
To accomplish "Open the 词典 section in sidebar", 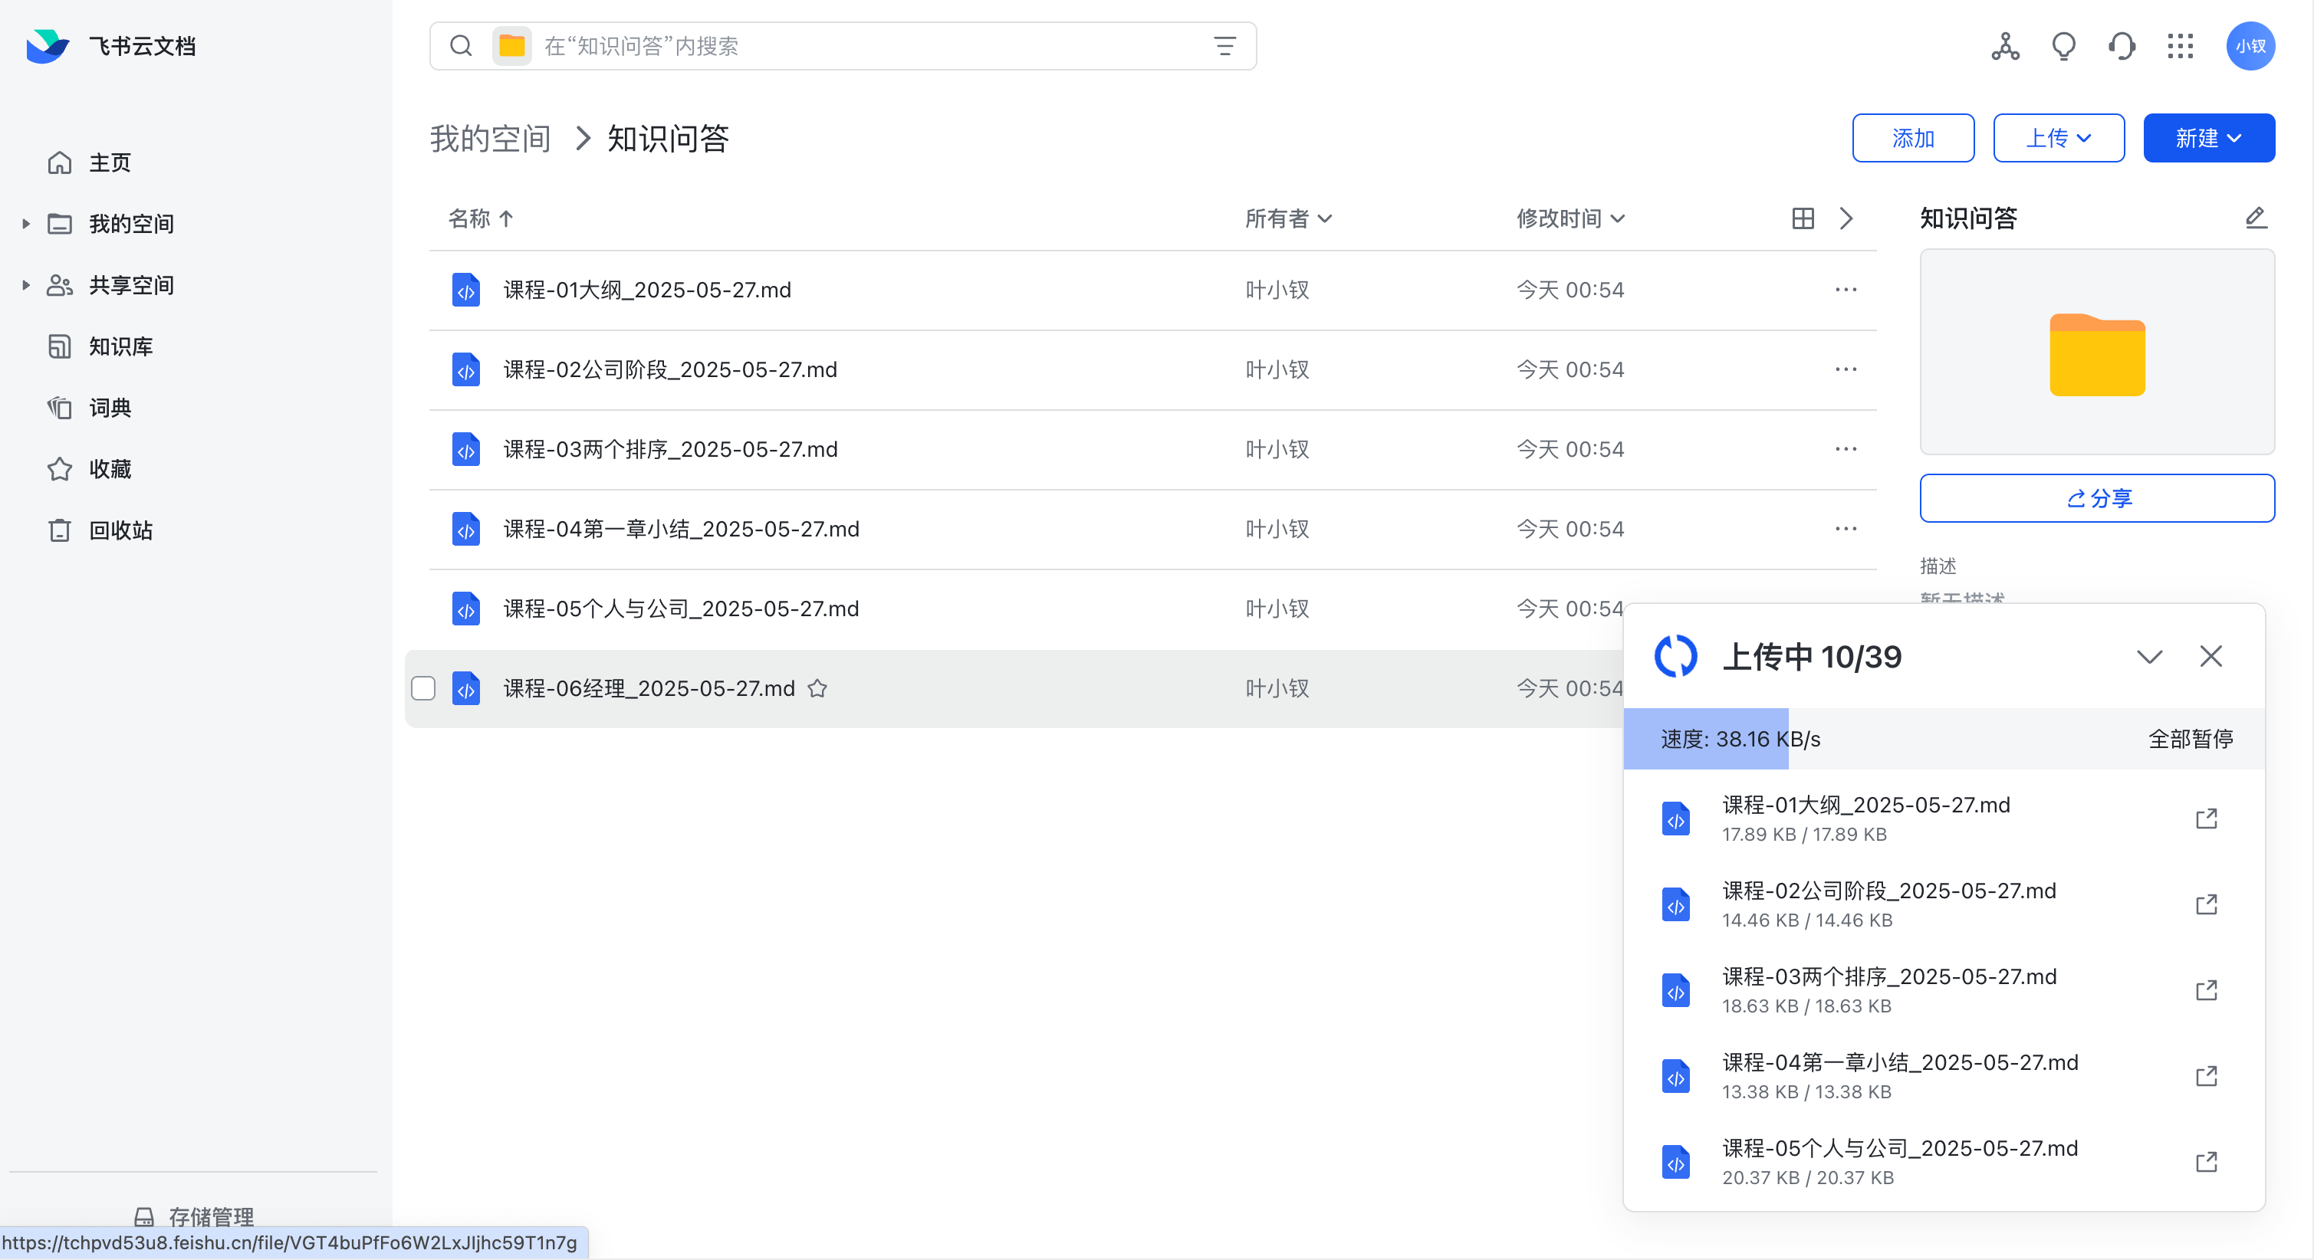I will coord(111,407).
